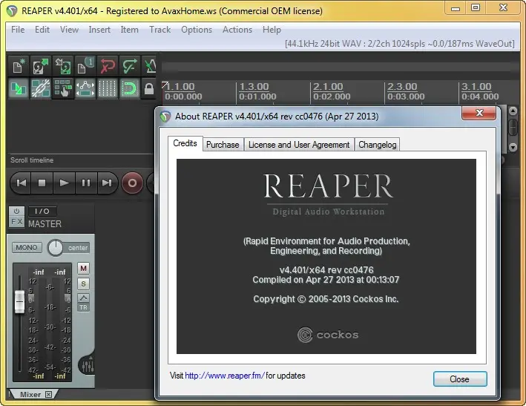The image size is (526, 406).
Task: Click the Open project toolbar icon
Action: (41, 65)
